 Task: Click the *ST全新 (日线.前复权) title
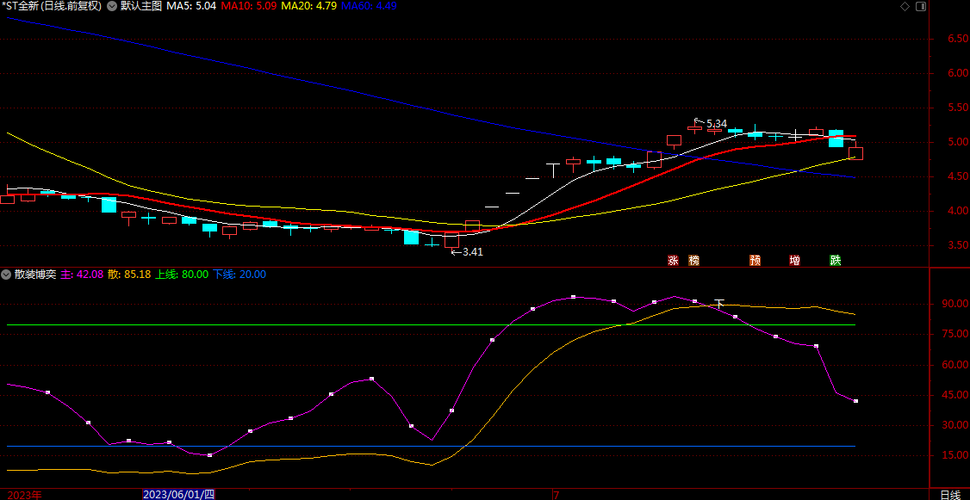[x=53, y=6]
